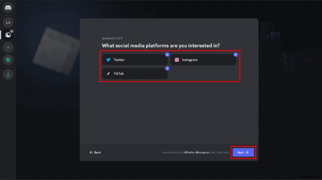Go to next onboarding question

pyautogui.click(x=243, y=152)
